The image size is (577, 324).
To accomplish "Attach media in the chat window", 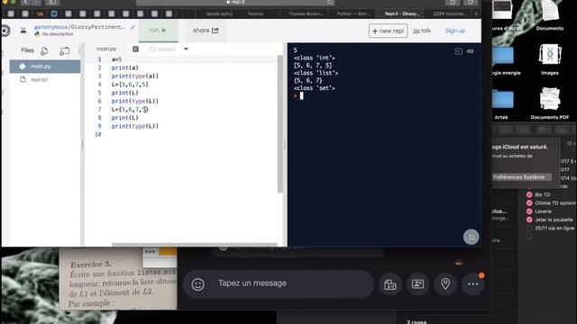I will (x=389, y=284).
